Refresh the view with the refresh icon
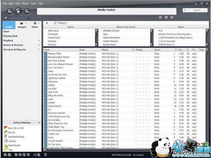 coord(55,23)
